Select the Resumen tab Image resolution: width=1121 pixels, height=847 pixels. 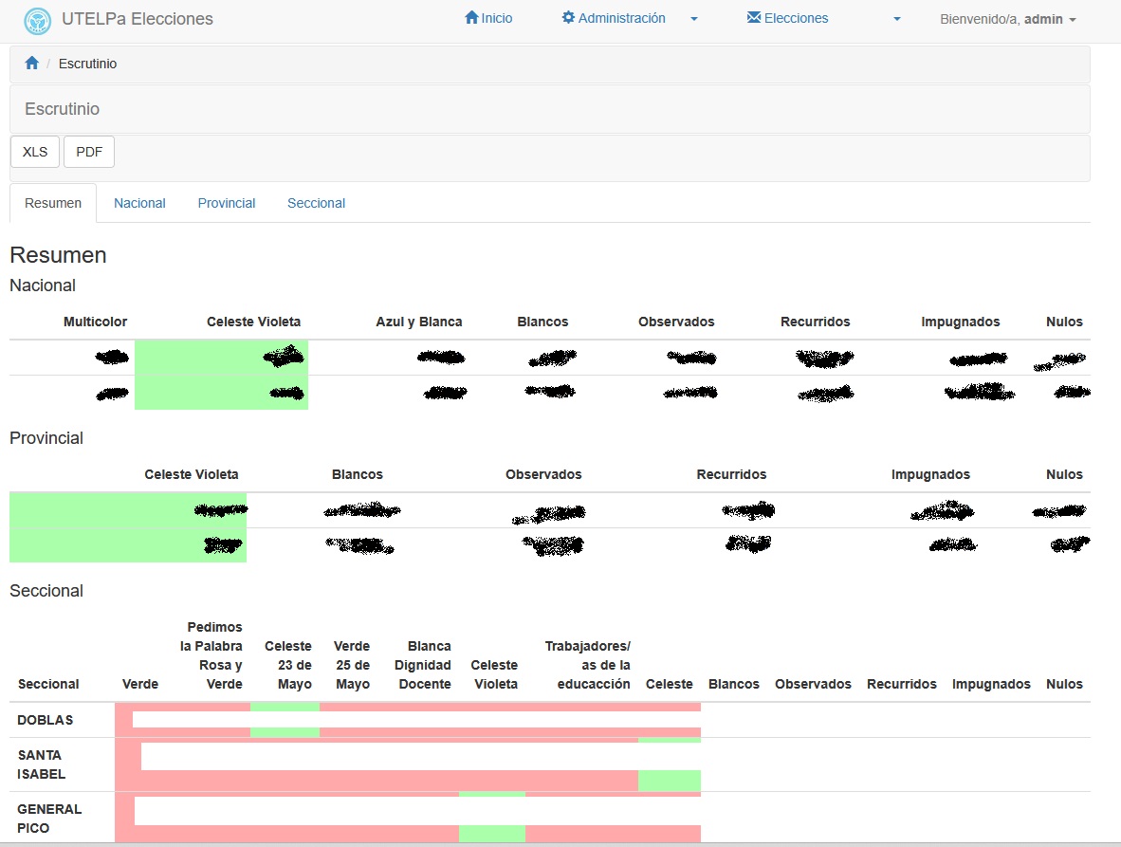click(x=53, y=203)
